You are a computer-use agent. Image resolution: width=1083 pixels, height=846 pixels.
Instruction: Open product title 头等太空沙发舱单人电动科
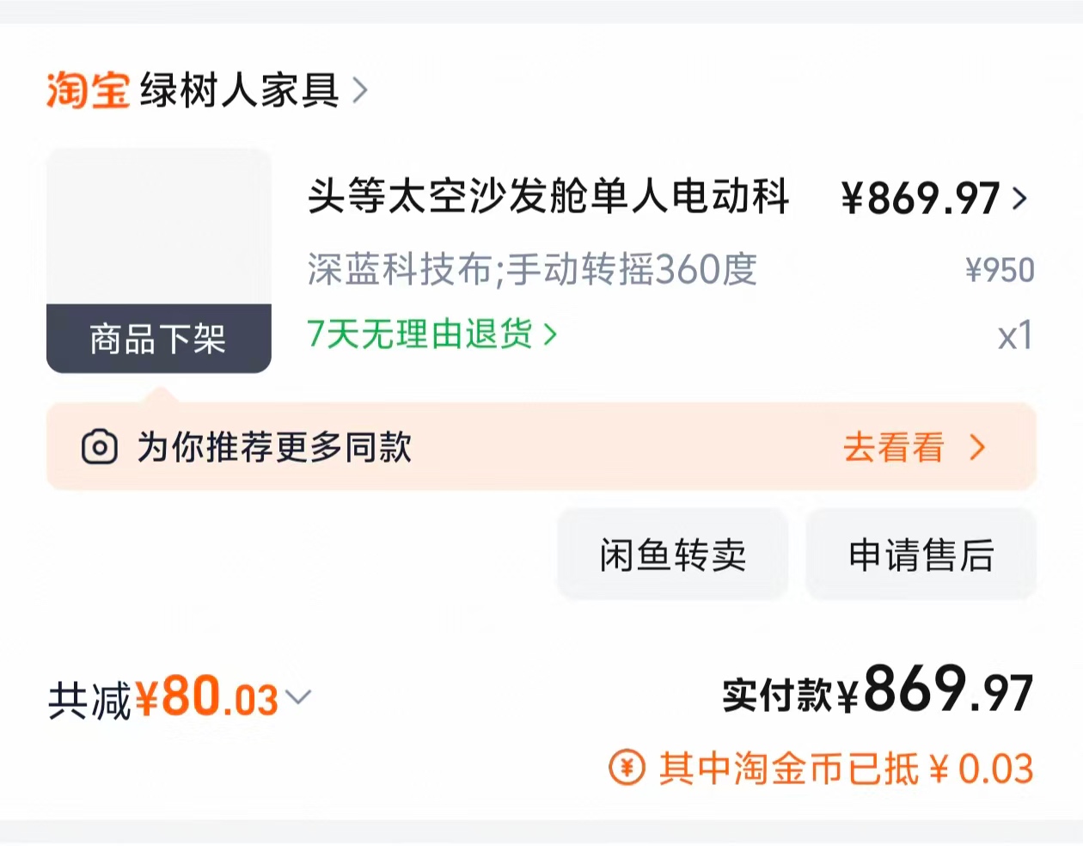point(548,196)
